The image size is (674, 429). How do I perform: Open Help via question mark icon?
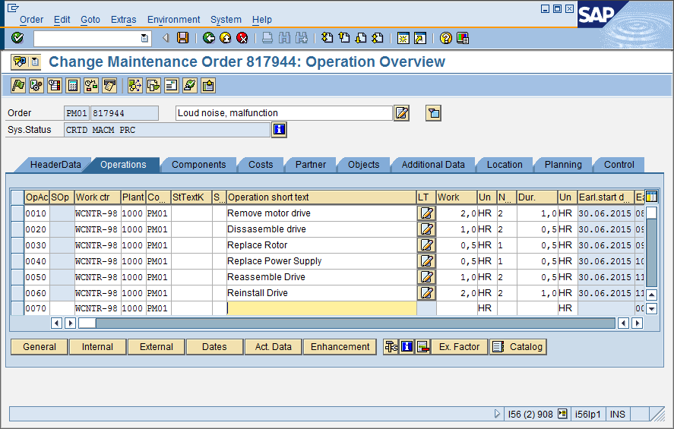[x=446, y=38]
